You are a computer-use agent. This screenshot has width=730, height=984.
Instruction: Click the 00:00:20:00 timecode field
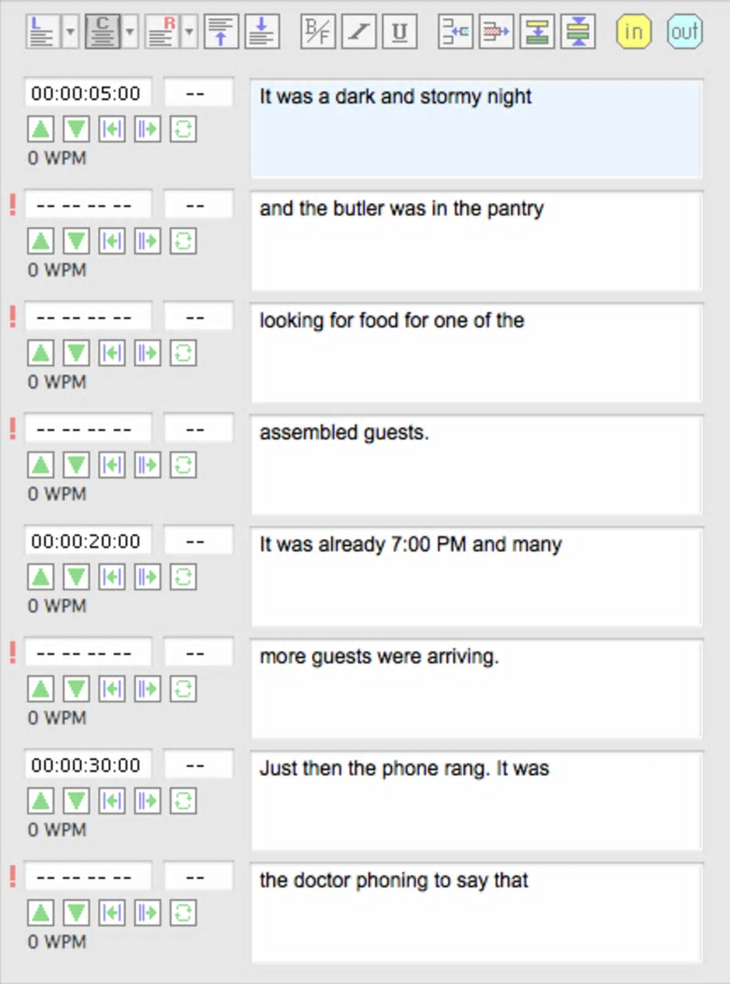pos(87,541)
